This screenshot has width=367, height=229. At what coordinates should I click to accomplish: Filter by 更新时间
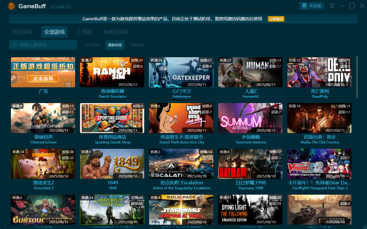(x=115, y=45)
